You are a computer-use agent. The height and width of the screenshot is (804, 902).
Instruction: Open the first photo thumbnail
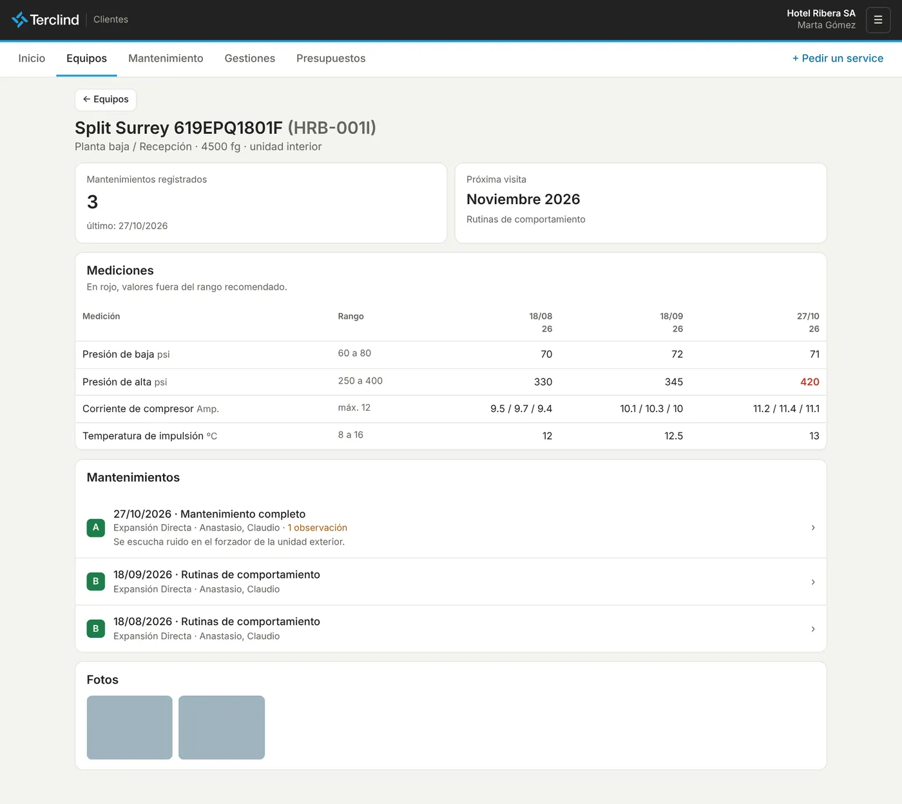130,727
